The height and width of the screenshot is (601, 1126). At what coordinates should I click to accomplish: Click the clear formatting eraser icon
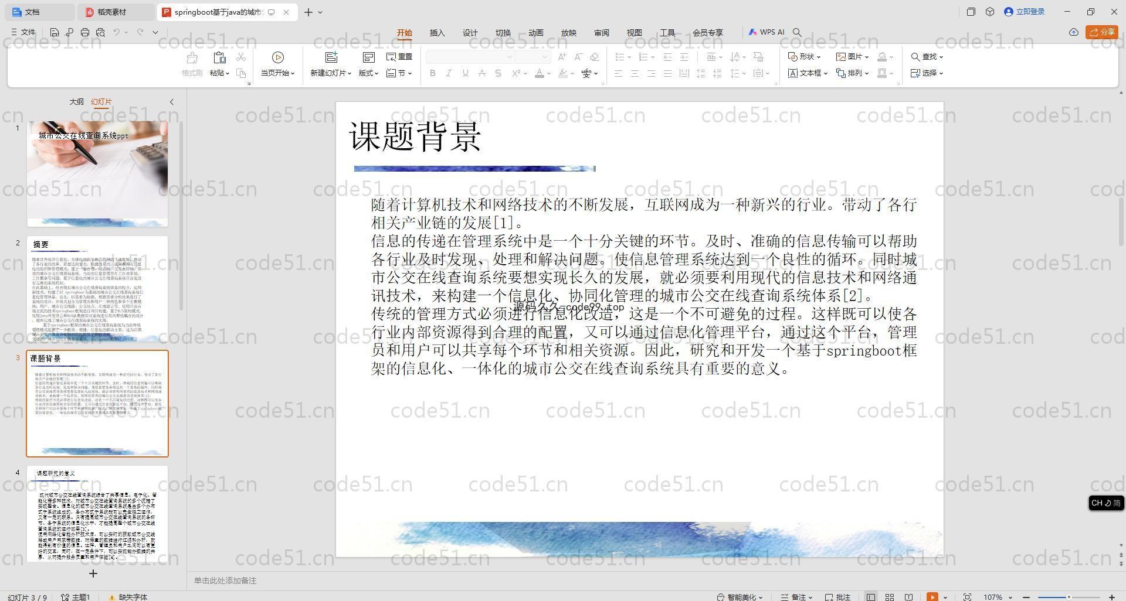[x=595, y=57]
